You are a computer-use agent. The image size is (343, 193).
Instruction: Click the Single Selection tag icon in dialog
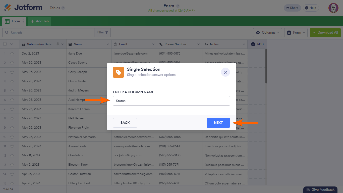click(118, 72)
